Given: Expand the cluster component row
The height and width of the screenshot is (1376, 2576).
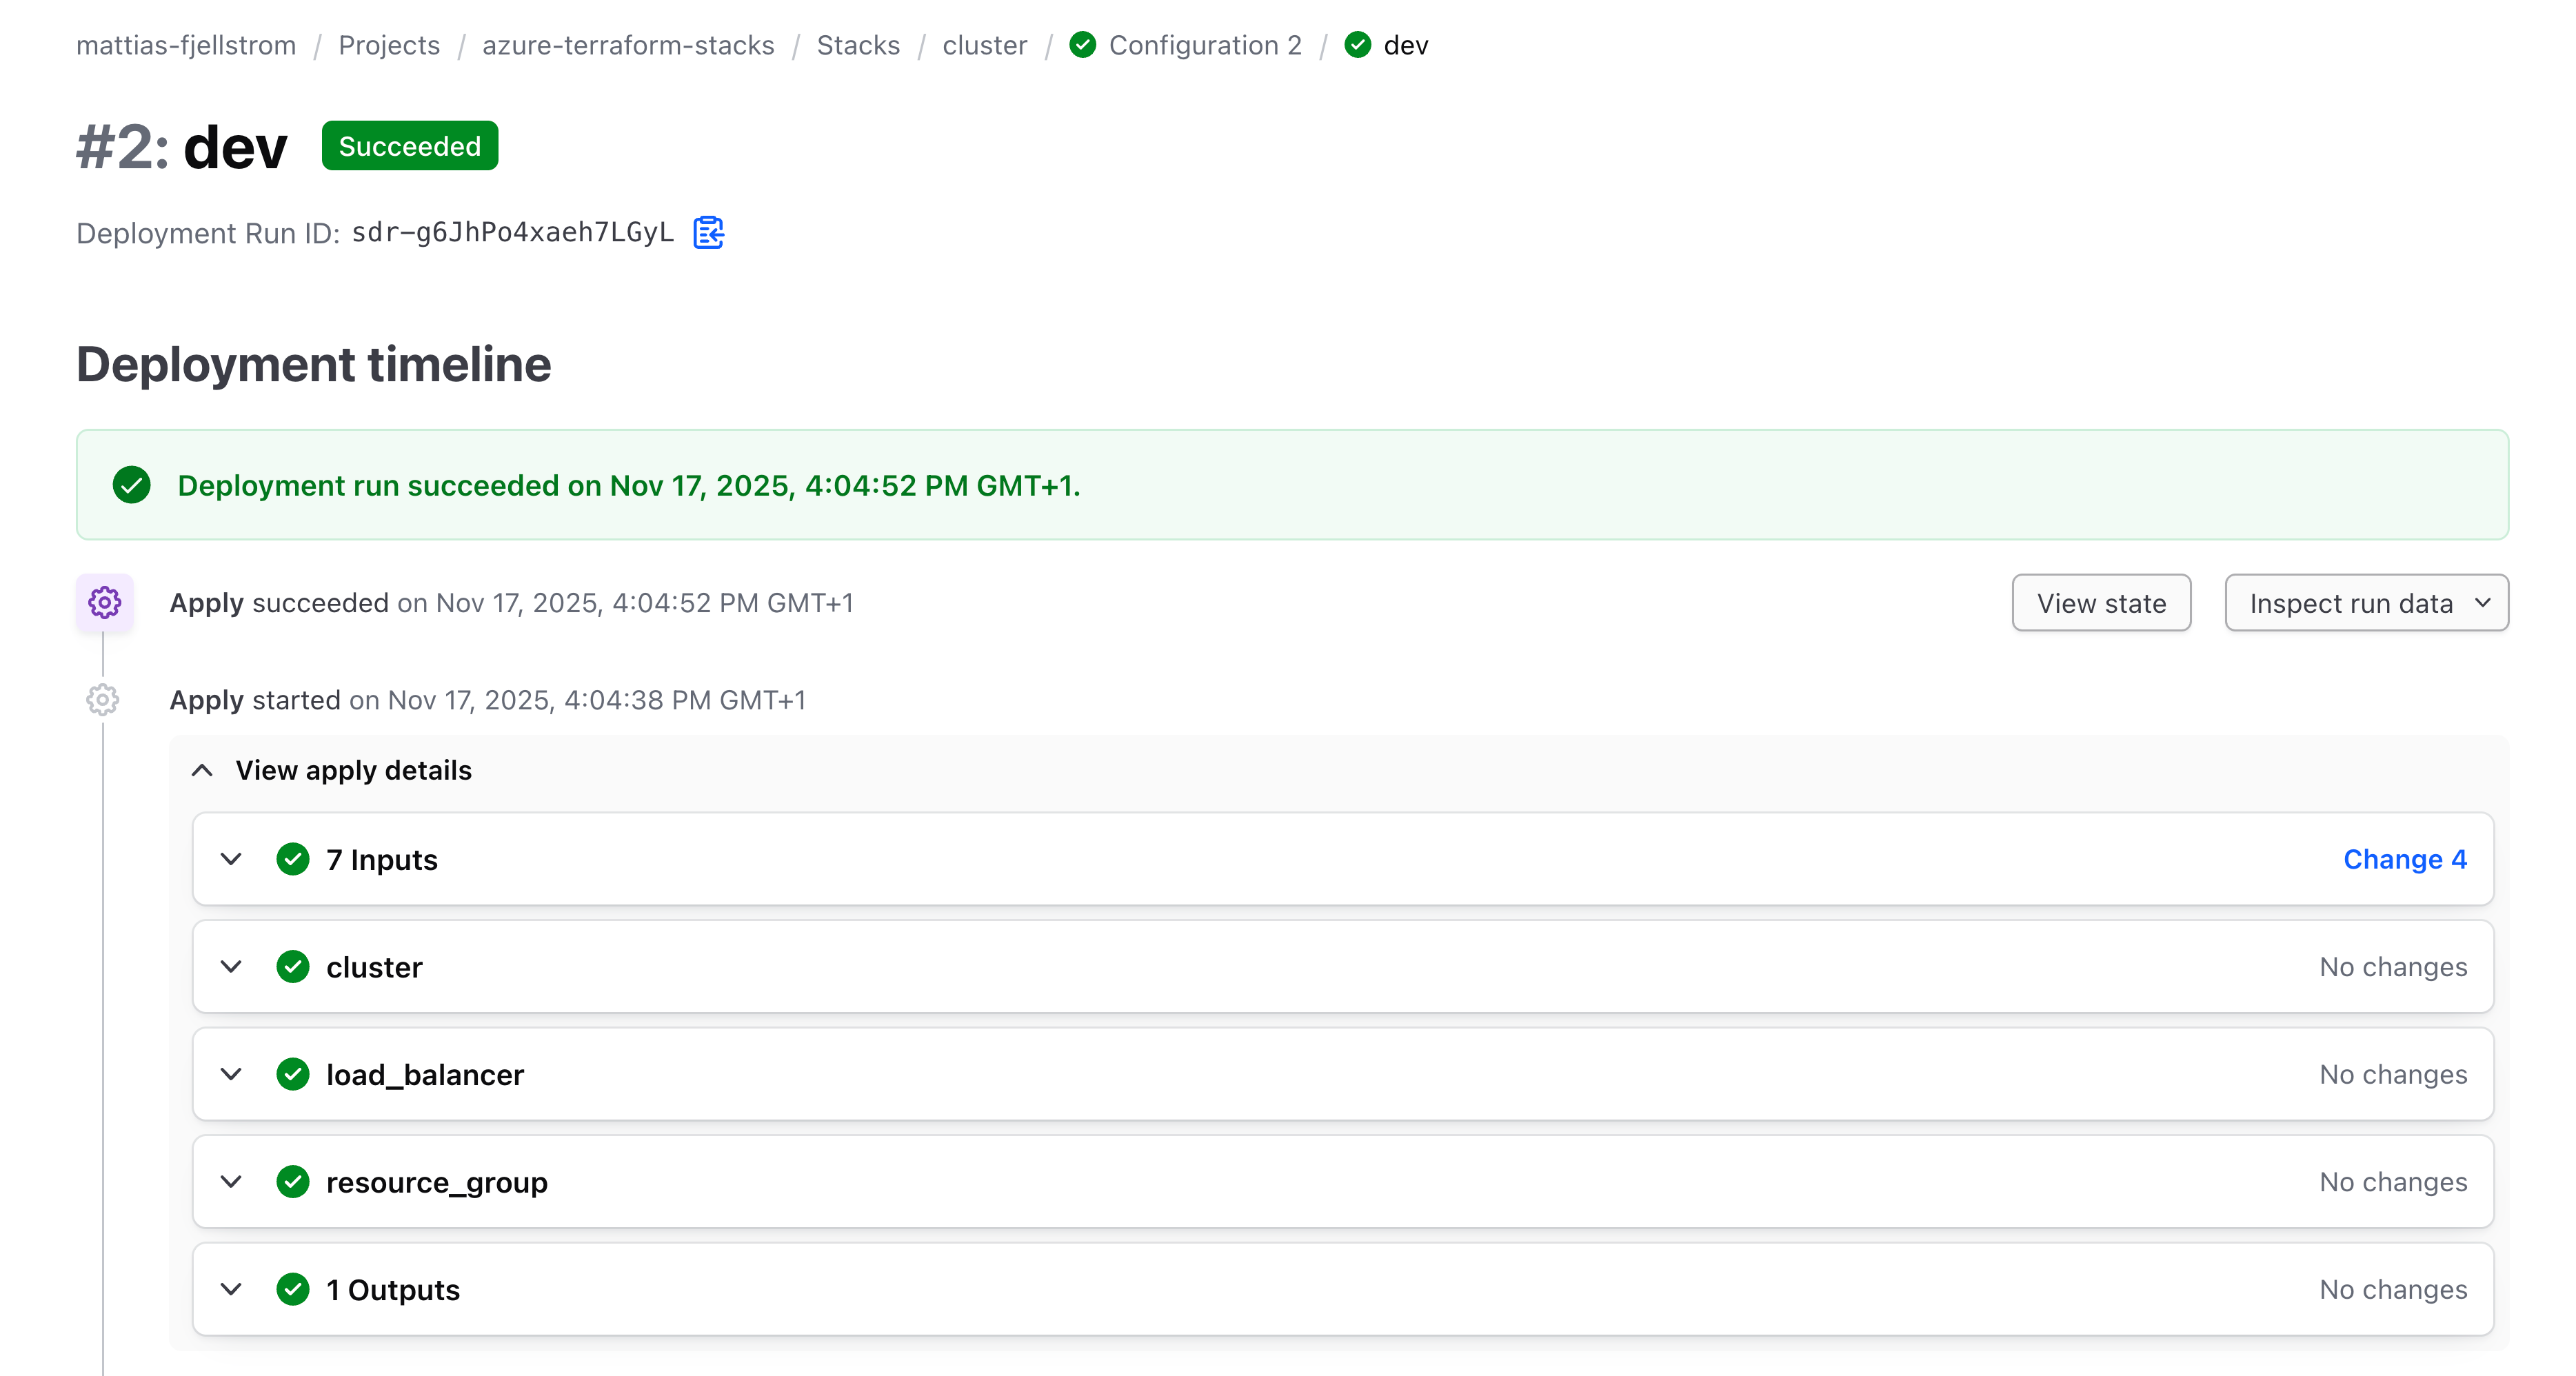Looking at the screenshot, I should (x=231, y=967).
